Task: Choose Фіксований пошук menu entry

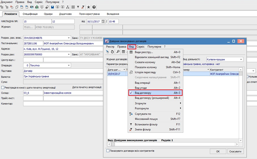Action: (x=155, y=119)
